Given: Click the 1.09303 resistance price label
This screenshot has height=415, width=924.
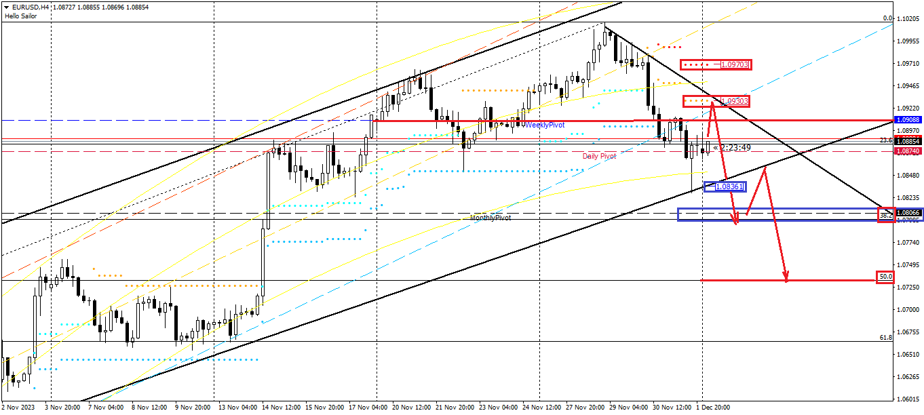Looking at the screenshot, I should 735,101.
